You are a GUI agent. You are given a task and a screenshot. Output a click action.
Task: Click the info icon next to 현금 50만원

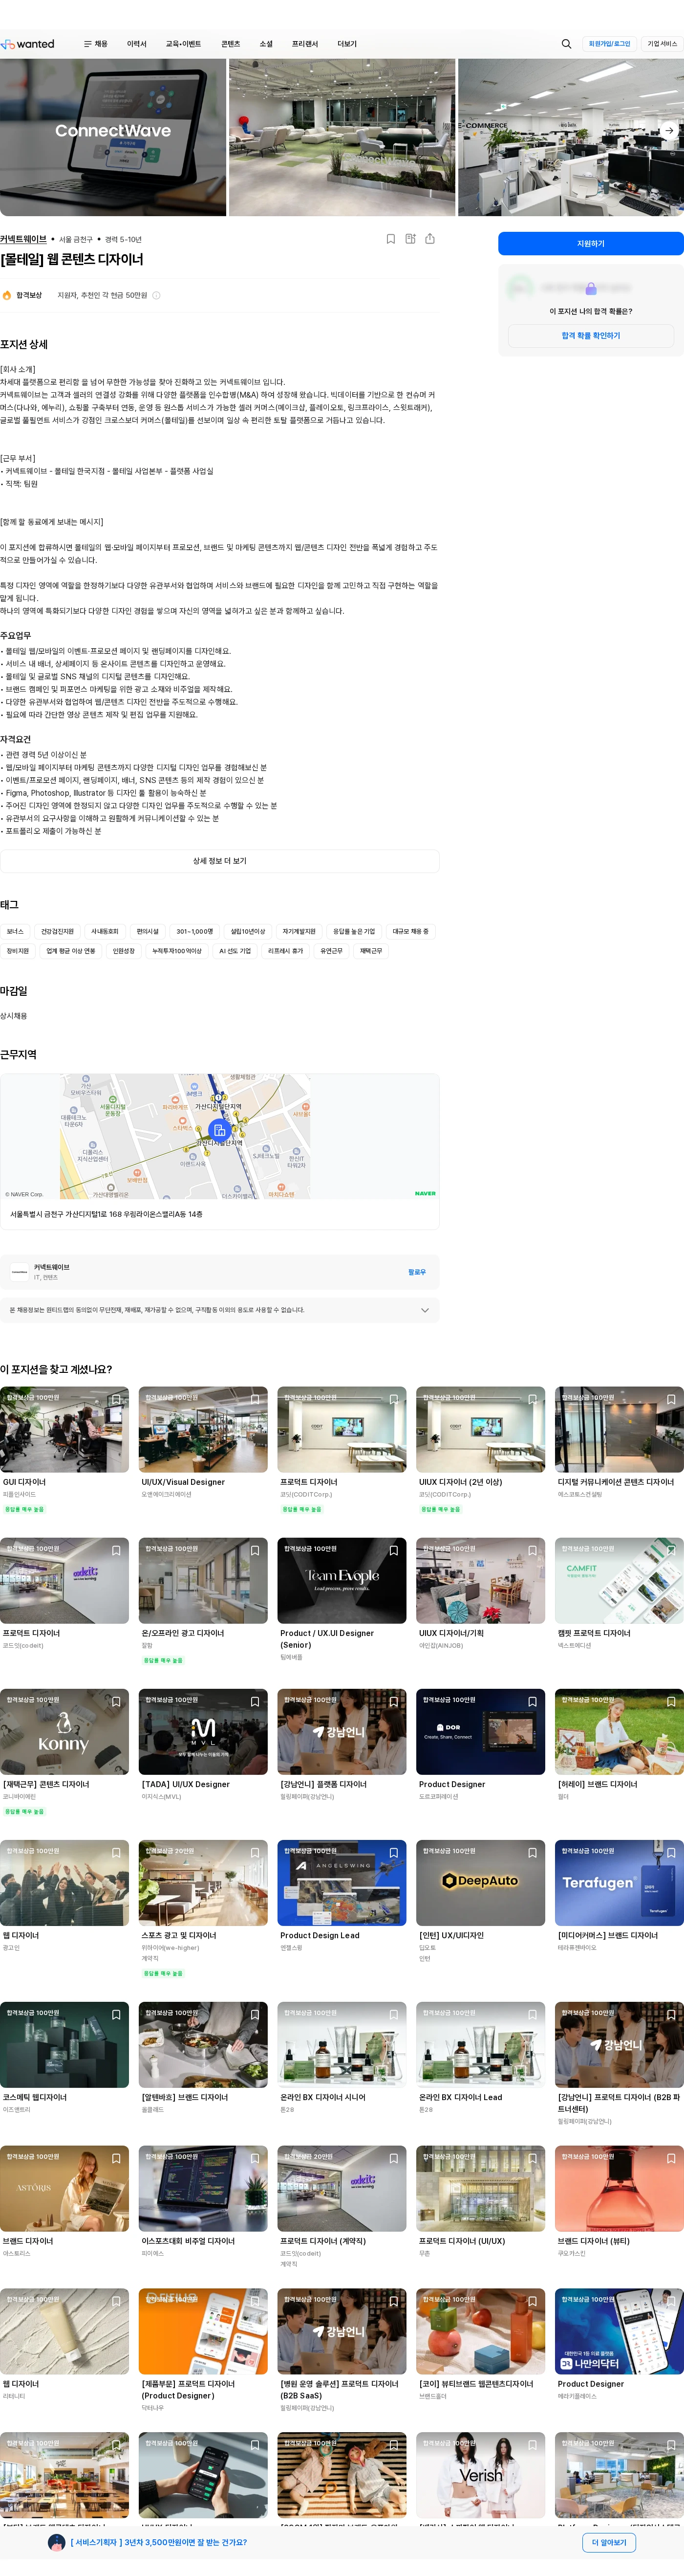(156, 295)
